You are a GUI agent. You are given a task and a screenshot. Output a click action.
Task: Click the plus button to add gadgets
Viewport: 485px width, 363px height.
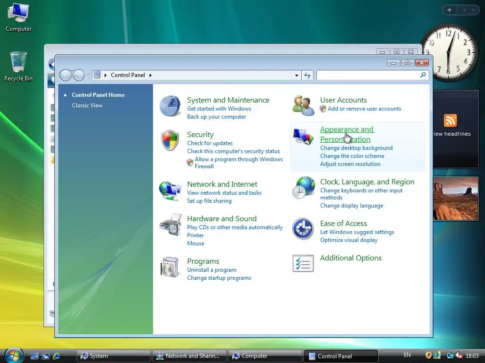(x=449, y=10)
